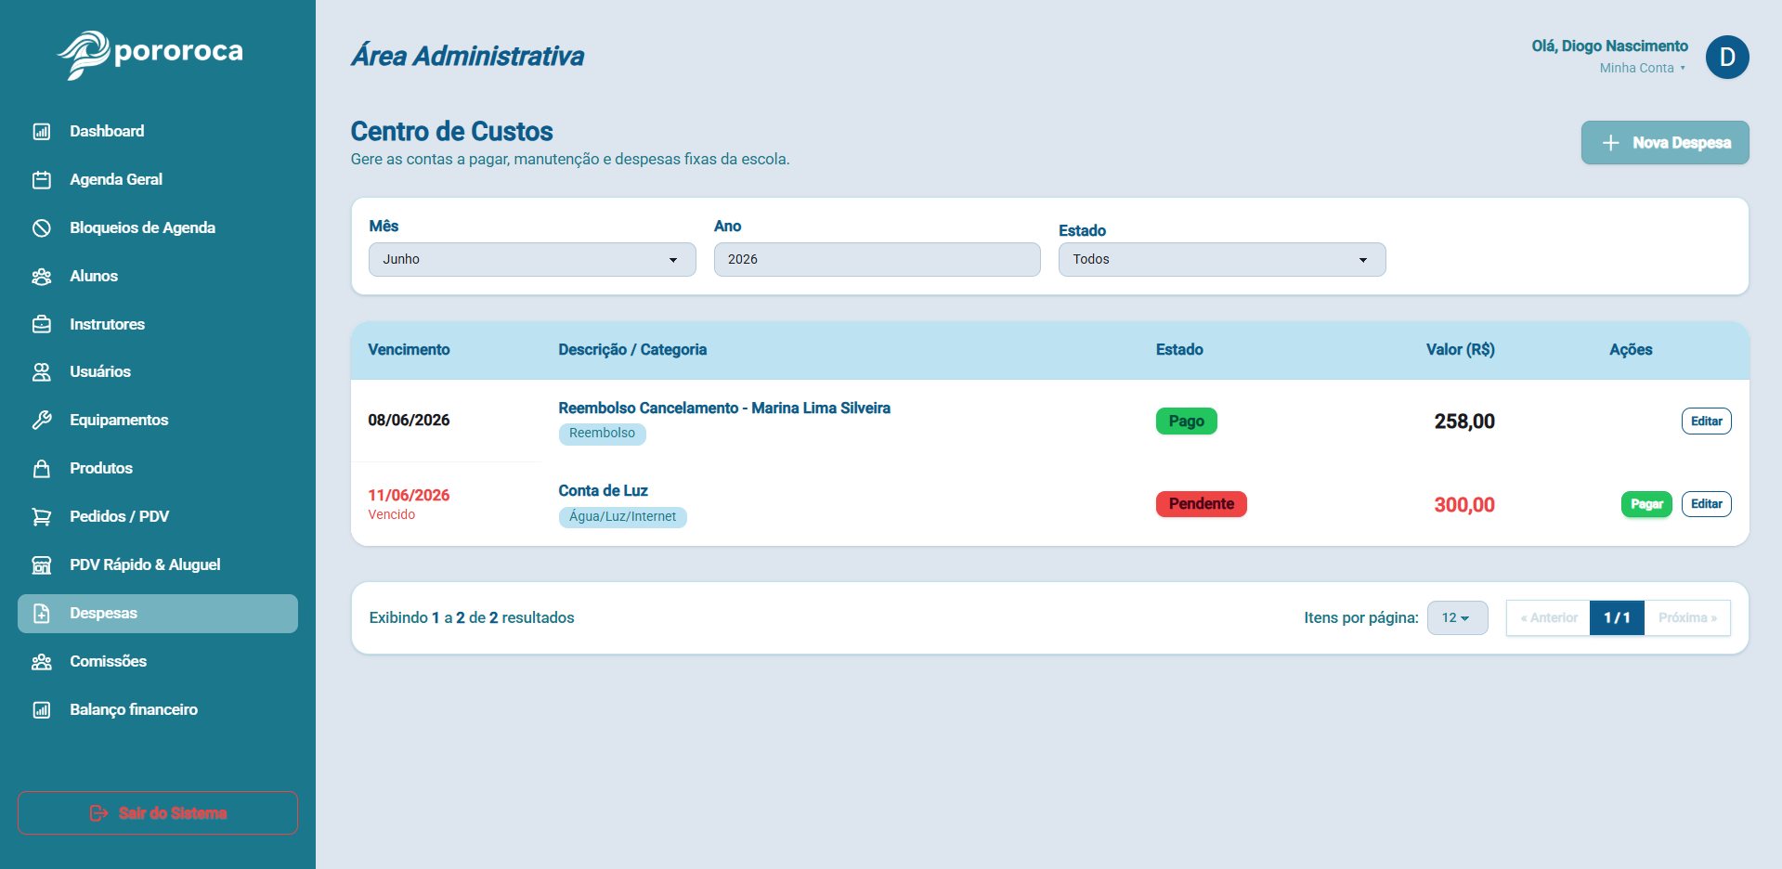Click the Área Administrativa title
1782x869 pixels.
(x=467, y=57)
